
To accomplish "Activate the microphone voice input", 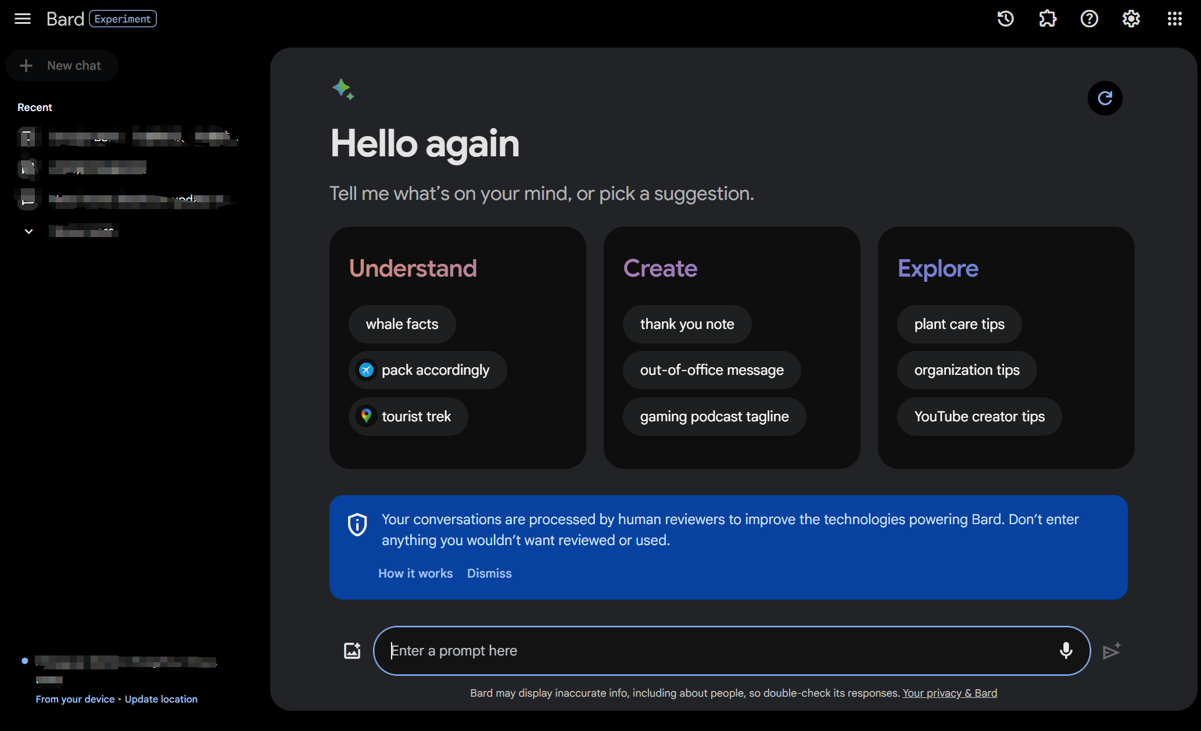I will pos(1066,650).
